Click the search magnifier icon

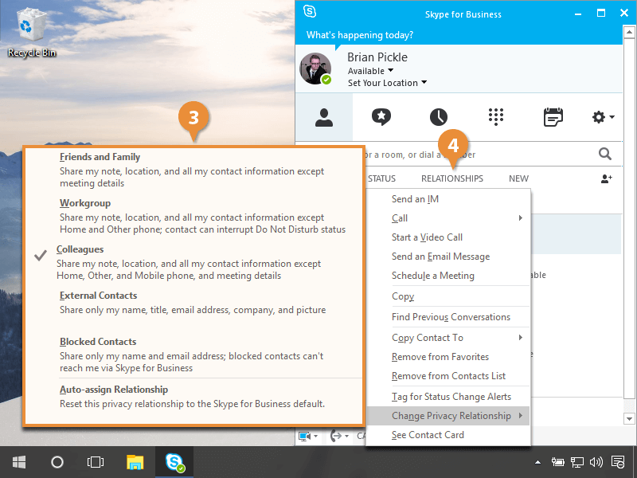[x=605, y=155]
